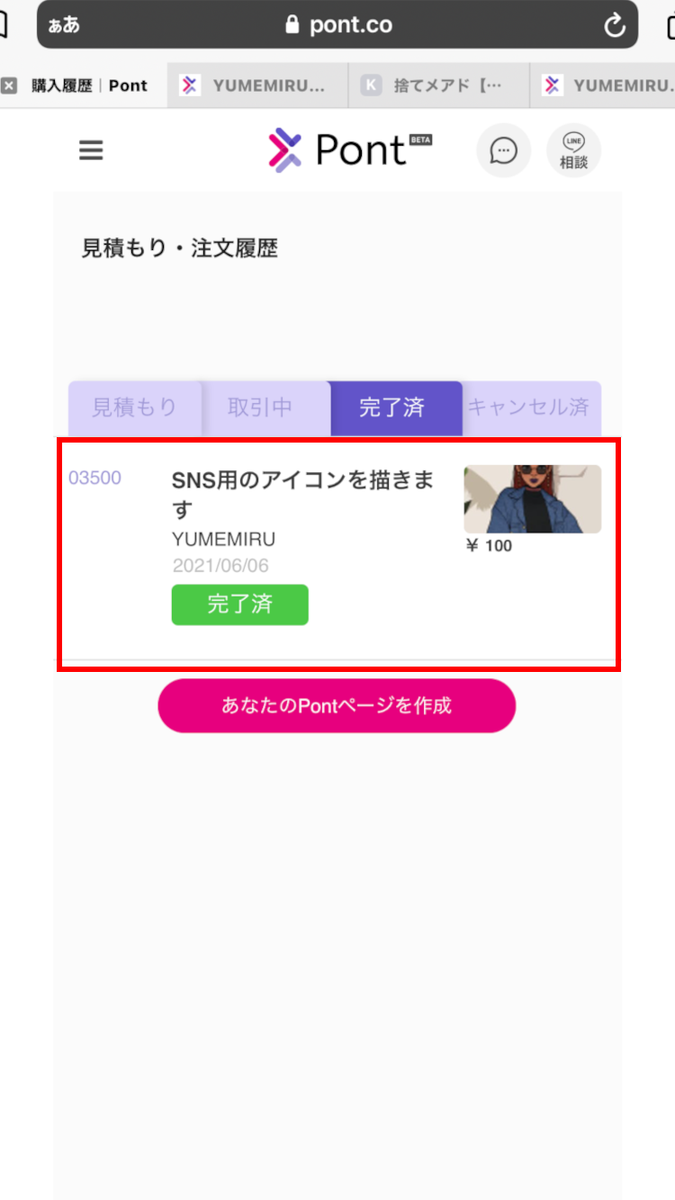The image size is (675, 1200).
Task: Close the 購入履歴 Pont browser tab
Action: [x=9, y=85]
